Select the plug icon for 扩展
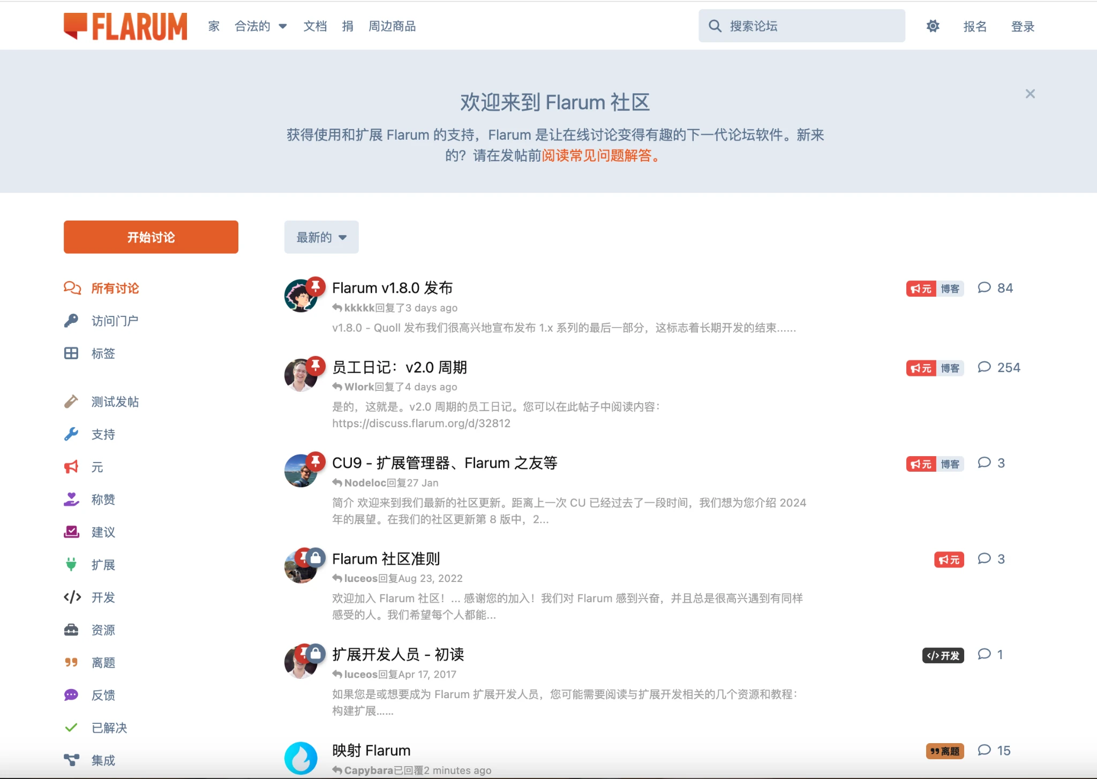 point(71,564)
